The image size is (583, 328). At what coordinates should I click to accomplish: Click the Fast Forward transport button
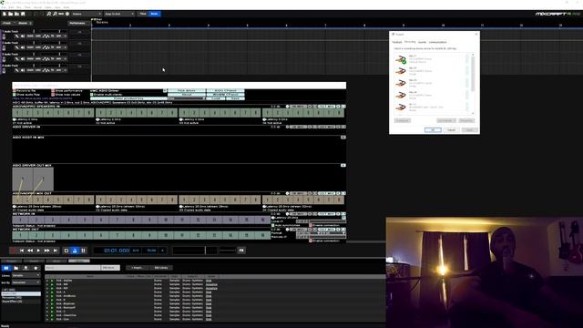pos(46,251)
